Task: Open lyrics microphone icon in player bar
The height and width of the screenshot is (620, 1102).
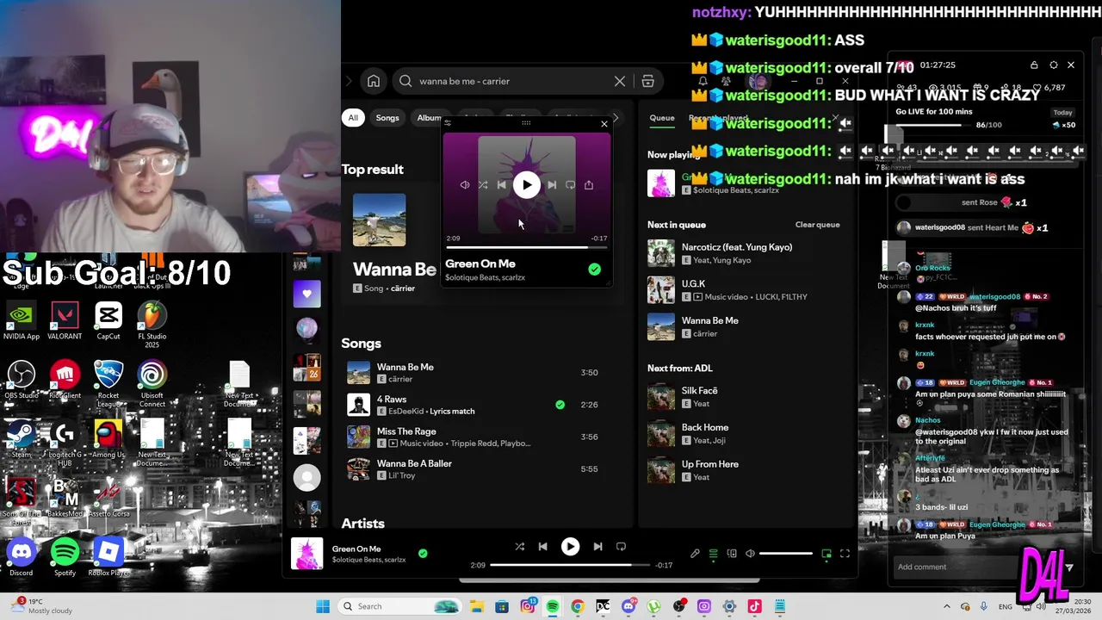Action: [x=695, y=554]
